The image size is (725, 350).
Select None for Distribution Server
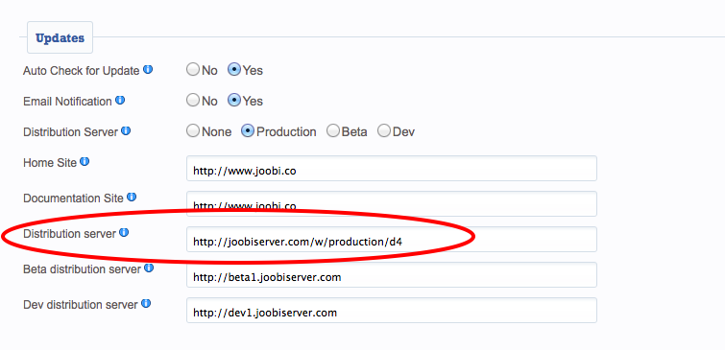(x=193, y=131)
